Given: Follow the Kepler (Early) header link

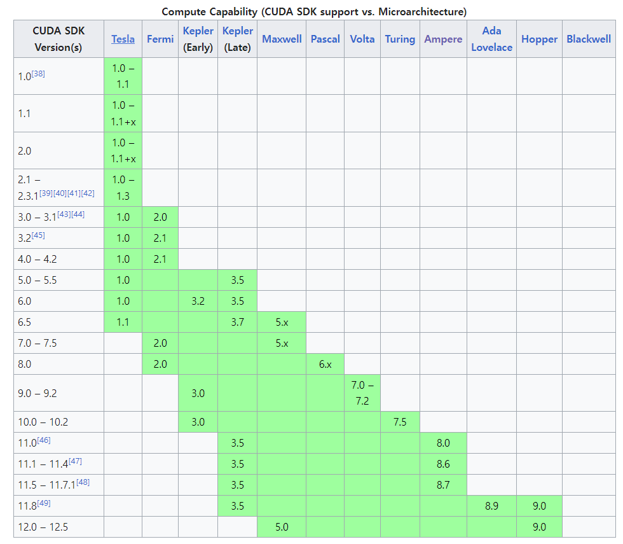Looking at the screenshot, I should pyautogui.click(x=198, y=31).
